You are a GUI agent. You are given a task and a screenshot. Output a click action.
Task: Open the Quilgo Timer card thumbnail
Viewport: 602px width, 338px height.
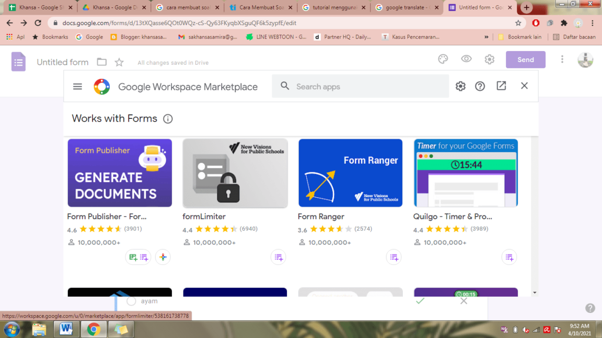[466, 173]
